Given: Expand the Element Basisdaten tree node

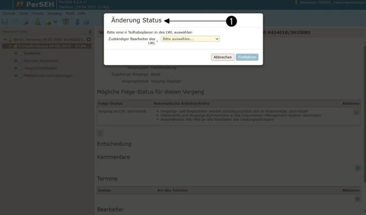Looking at the screenshot, I should (x=16, y=61).
